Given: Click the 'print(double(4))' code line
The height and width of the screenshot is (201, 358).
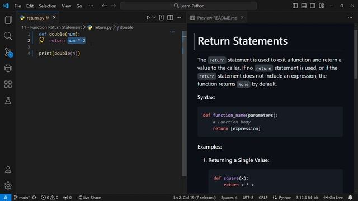Looking at the screenshot, I should (59, 54).
